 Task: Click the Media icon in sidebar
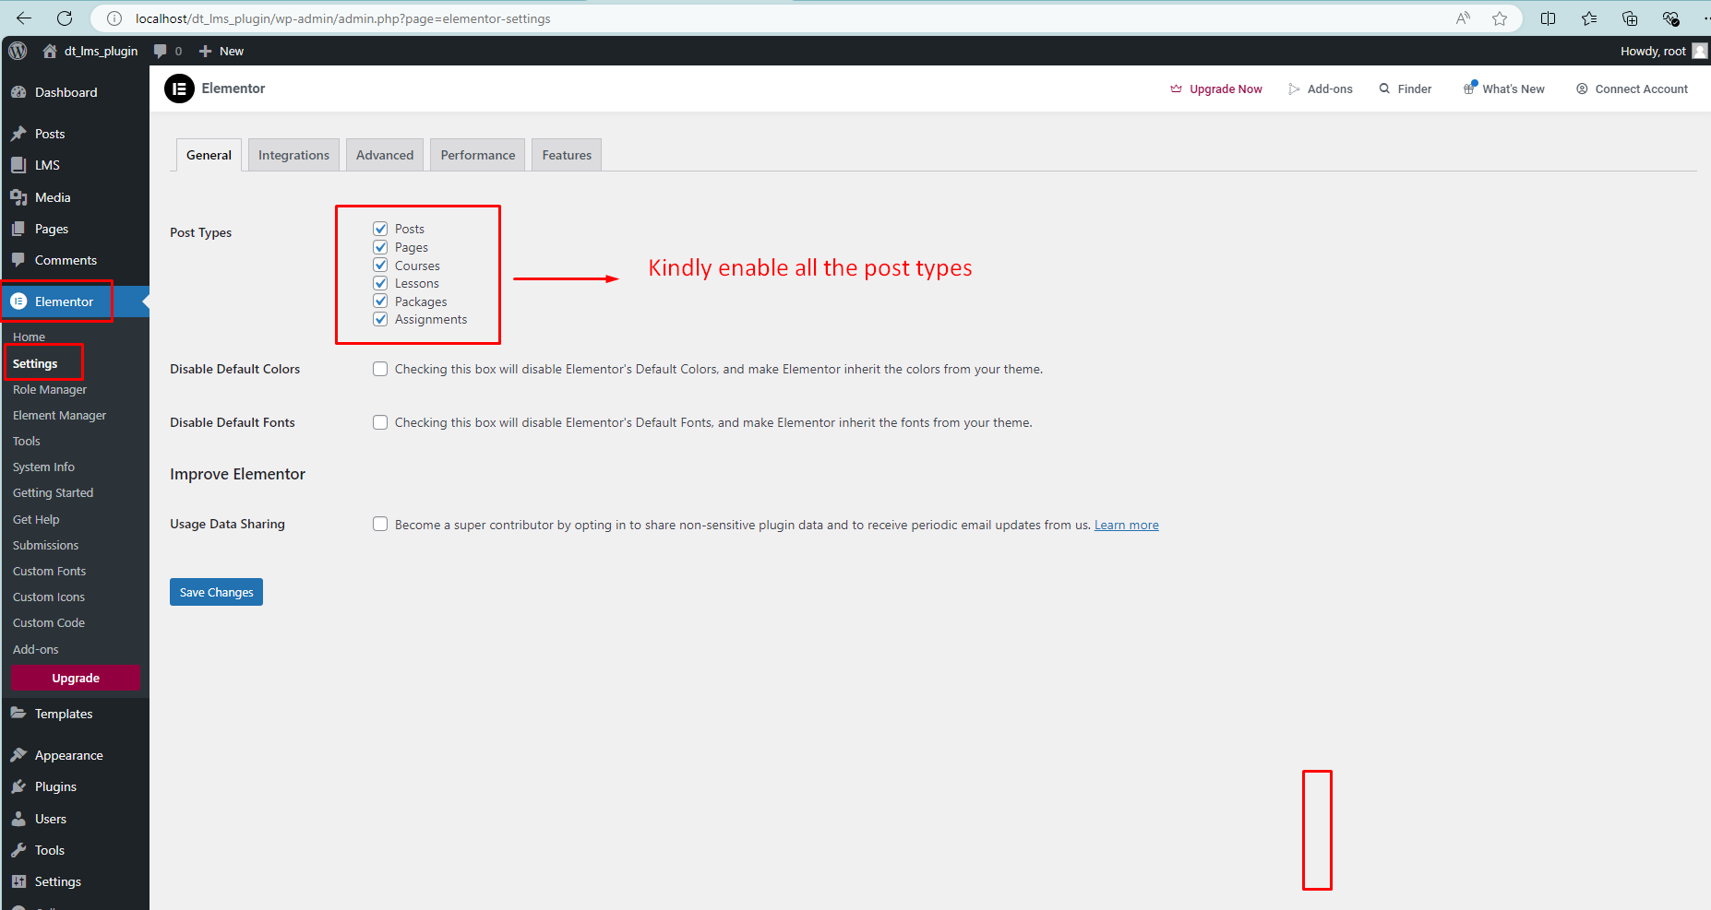(x=18, y=197)
